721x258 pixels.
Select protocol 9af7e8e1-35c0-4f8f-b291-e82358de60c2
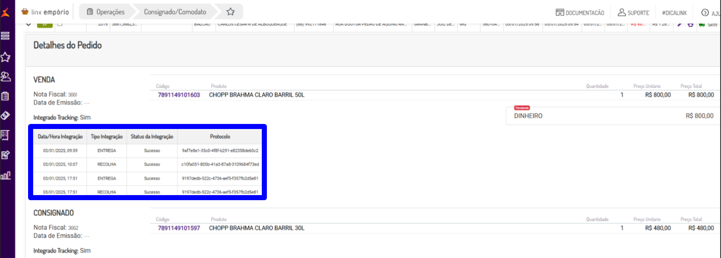tap(220, 151)
